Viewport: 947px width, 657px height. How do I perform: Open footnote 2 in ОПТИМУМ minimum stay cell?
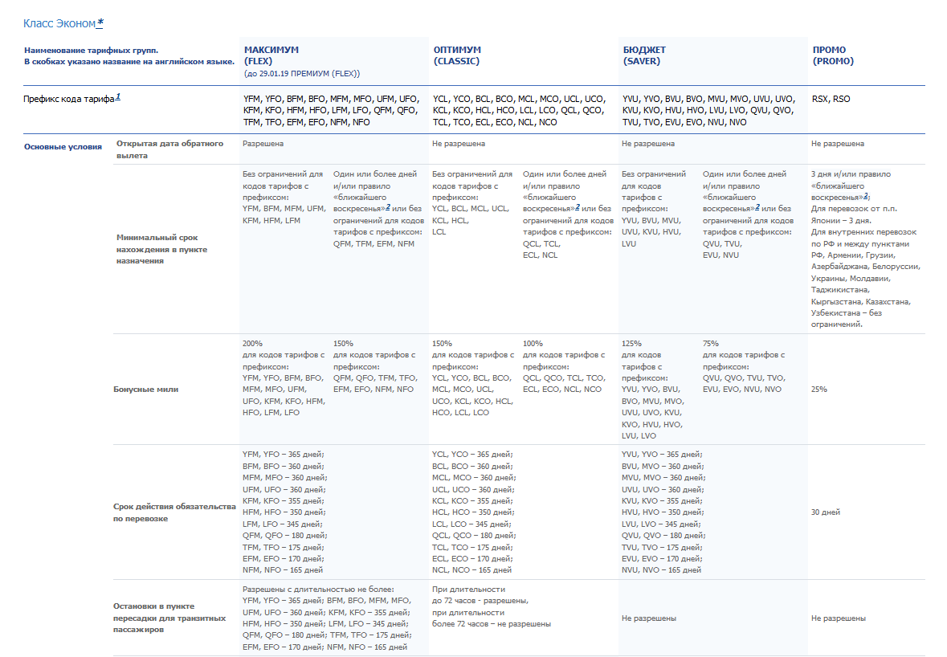click(x=577, y=206)
